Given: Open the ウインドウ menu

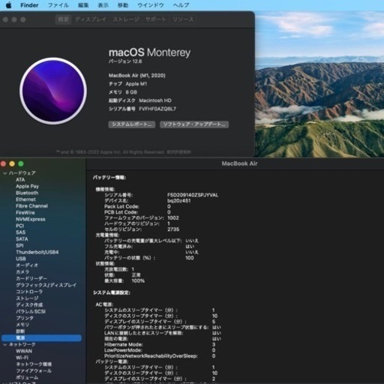Looking at the screenshot, I should pyautogui.click(x=151, y=5).
